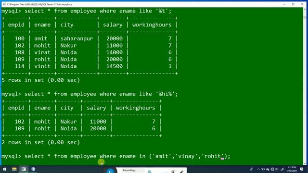Pause the screen recording

pyautogui.click(x=110, y=171)
